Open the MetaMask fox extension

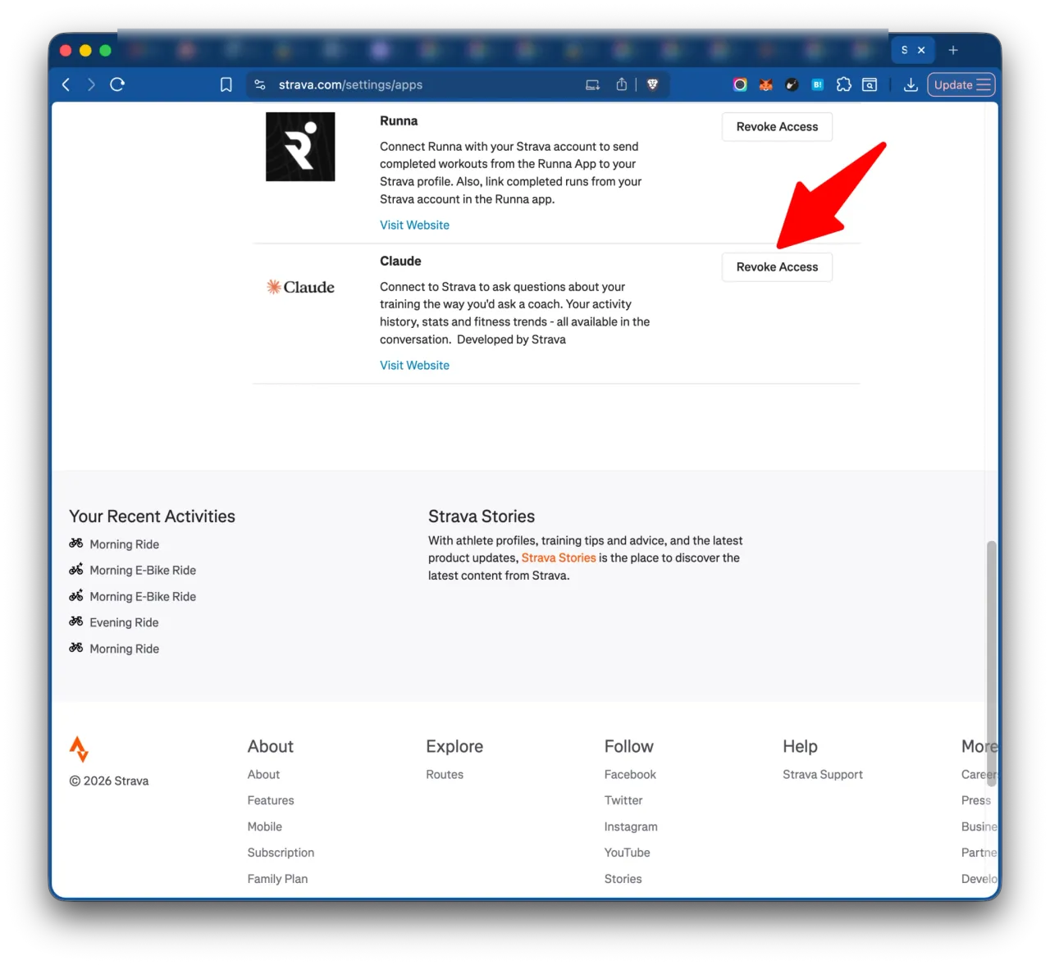[766, 84]
